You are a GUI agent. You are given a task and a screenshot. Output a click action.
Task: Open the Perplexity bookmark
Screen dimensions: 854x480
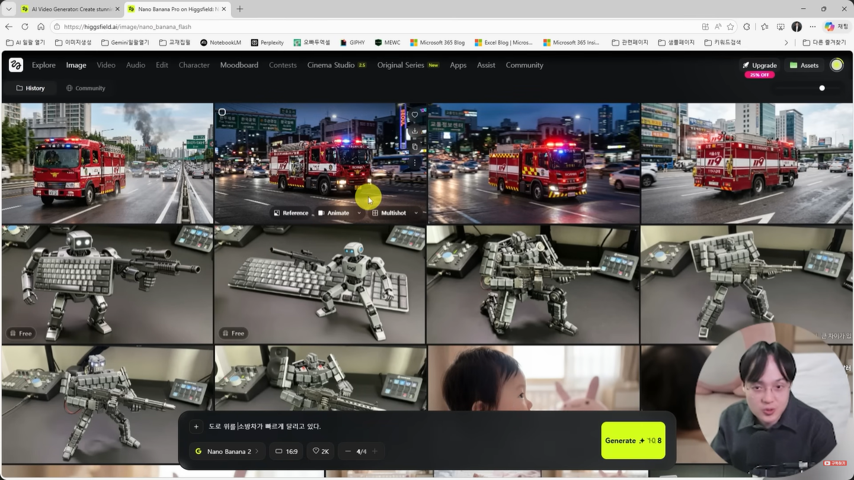(267, 43)
